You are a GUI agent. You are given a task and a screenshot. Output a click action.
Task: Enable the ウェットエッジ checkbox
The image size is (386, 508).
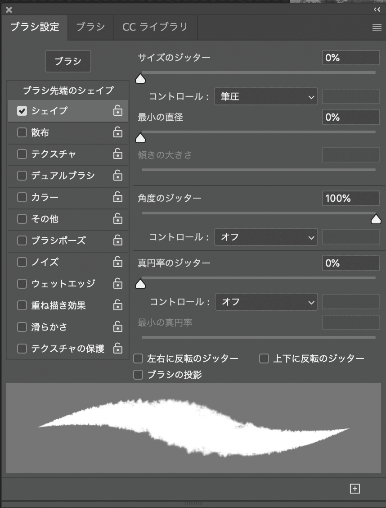[x=22, y=284]
